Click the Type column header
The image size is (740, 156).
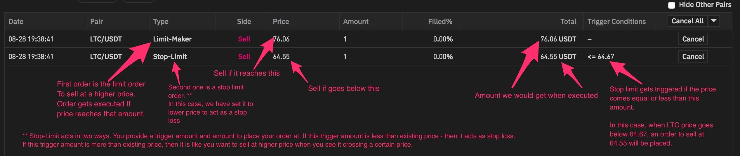tap(161, 21)
